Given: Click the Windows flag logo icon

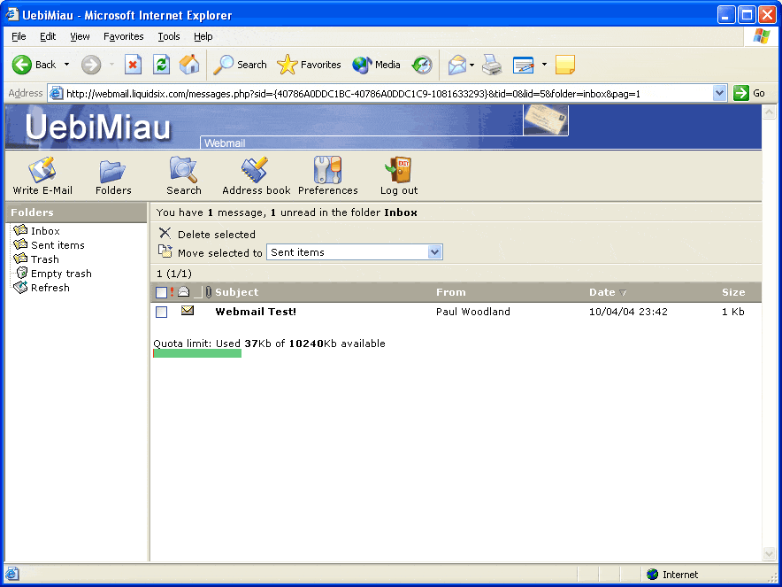Looking at the screenshot, I should pyautogui.click(x=761, y=36).
